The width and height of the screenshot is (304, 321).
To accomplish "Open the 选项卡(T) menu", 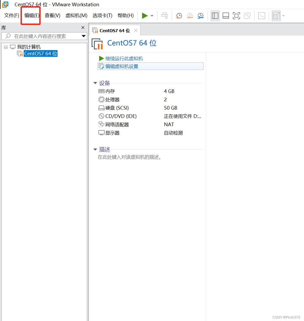I will tap(102, 15).
